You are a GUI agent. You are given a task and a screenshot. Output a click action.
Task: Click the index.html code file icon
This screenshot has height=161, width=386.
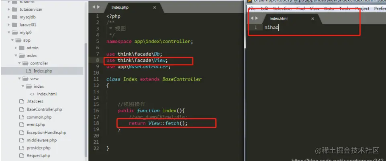32,94
